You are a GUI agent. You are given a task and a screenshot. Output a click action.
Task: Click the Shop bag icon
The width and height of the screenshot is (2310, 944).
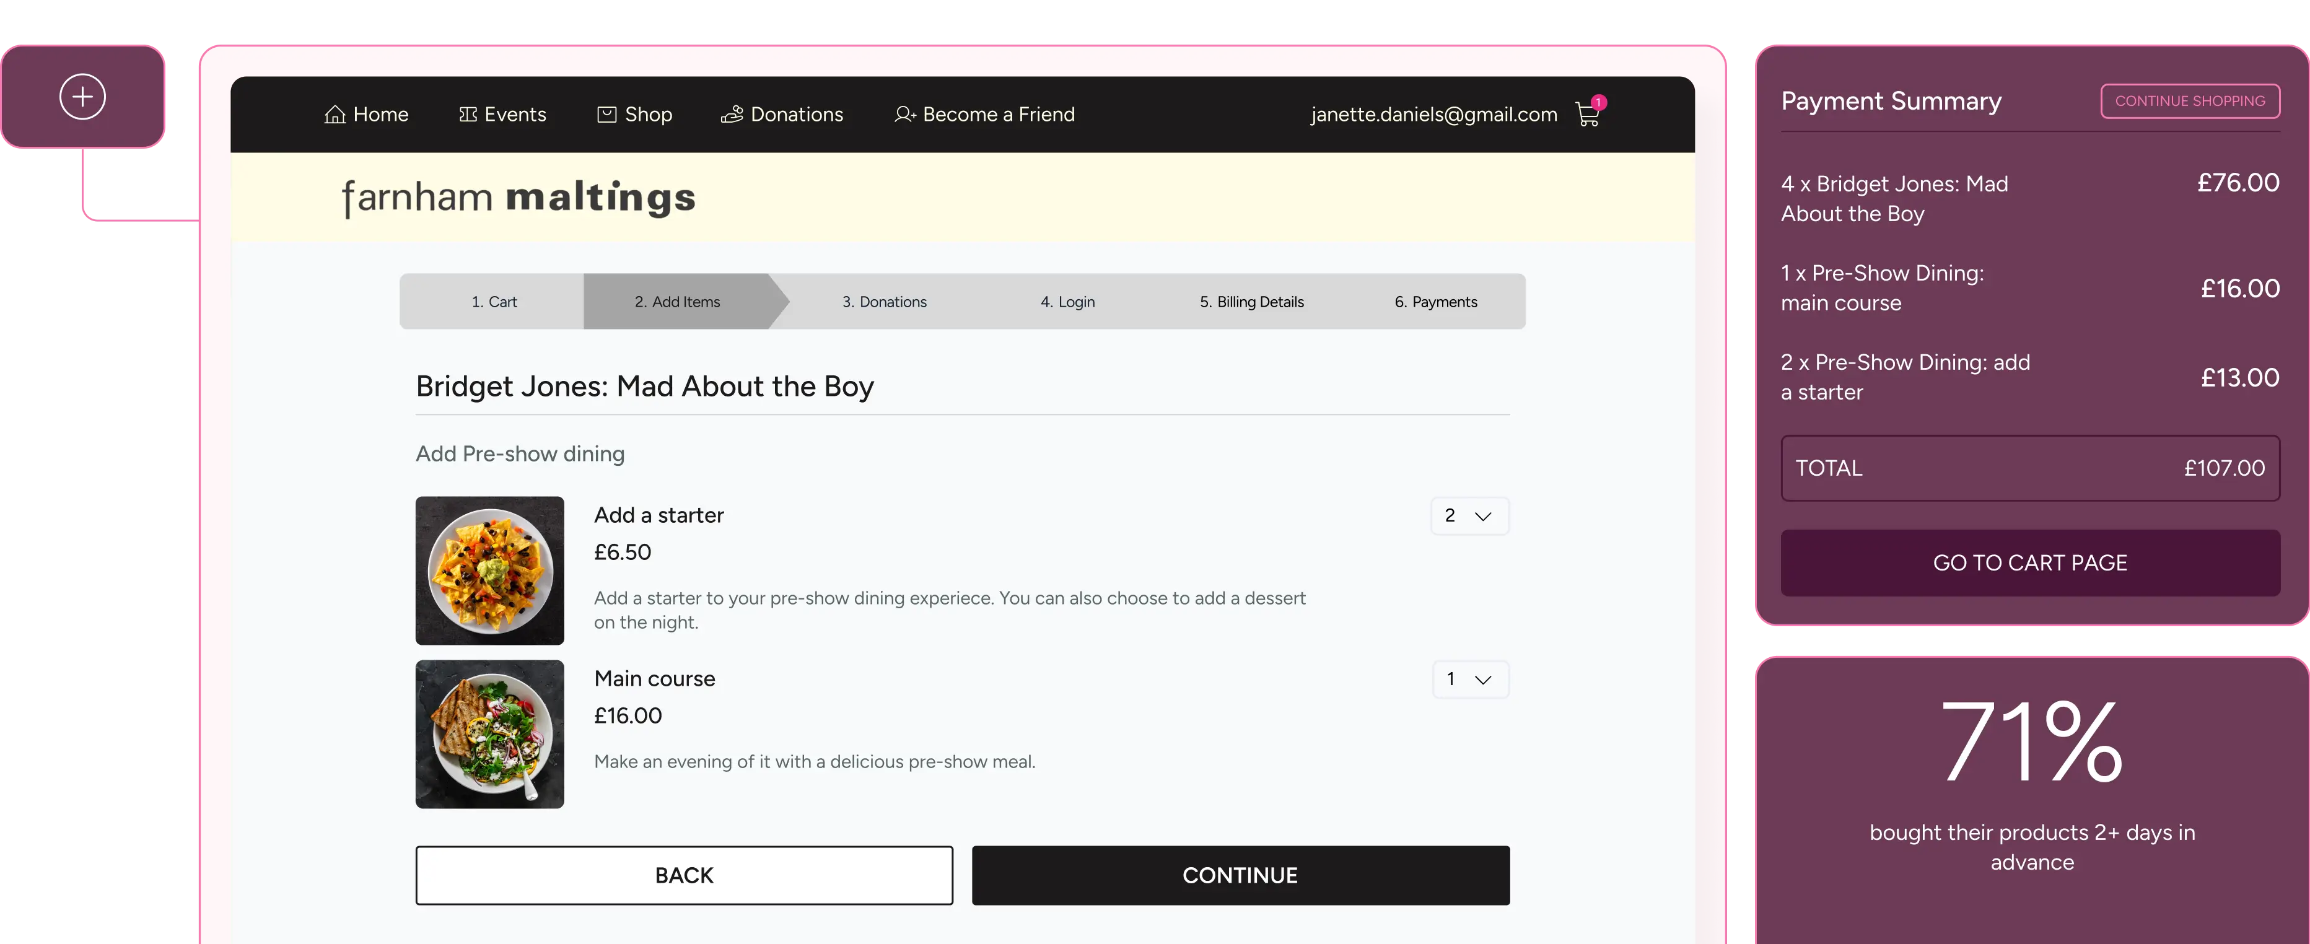click(607, 115)
